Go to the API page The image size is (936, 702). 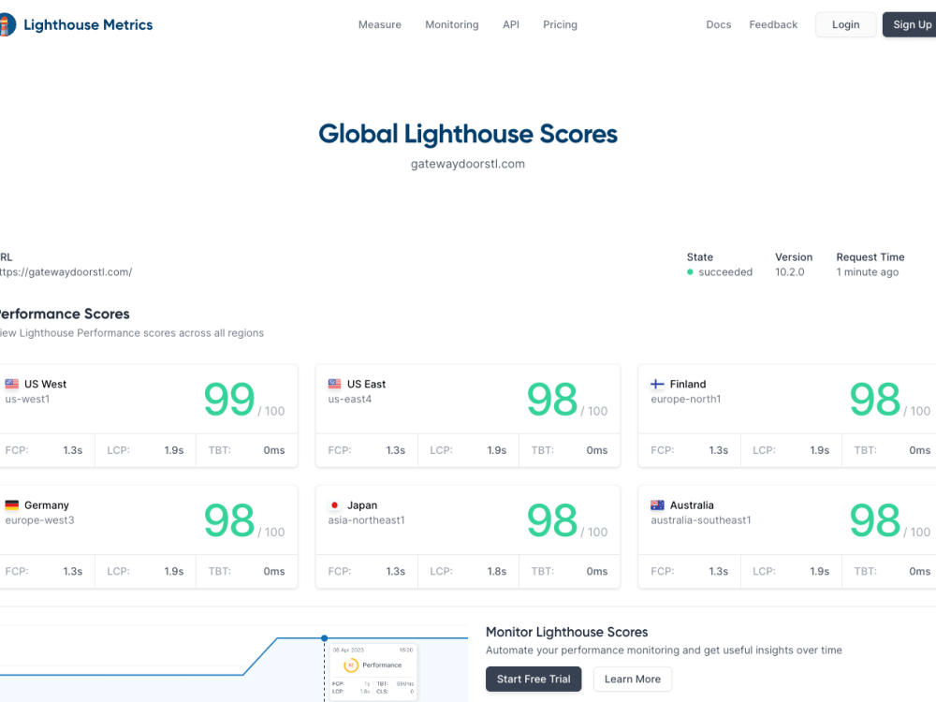(x=511, y=24)
